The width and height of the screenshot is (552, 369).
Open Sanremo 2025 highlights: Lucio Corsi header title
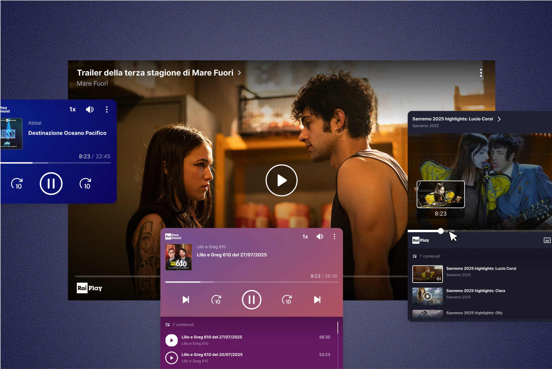pyautogui.click(x=452, y=119)
